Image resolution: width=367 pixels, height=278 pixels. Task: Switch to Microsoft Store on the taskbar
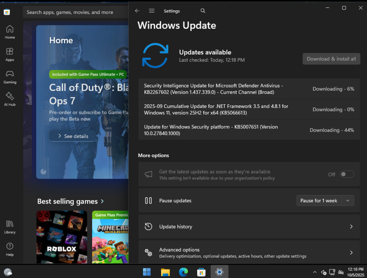(x=201, y=272)
